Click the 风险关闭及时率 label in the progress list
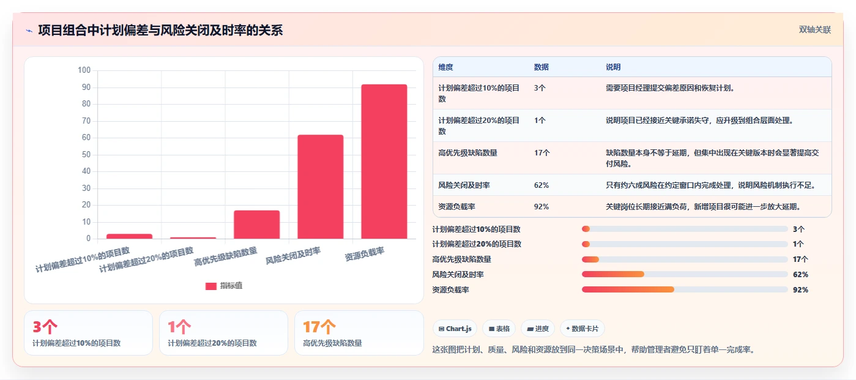Image resolution: width=856 pixels, height=380 pixels. [x=458, y=274]
